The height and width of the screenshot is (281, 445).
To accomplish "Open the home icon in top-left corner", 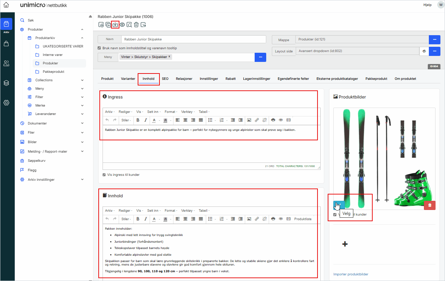I will pos(6,5).
